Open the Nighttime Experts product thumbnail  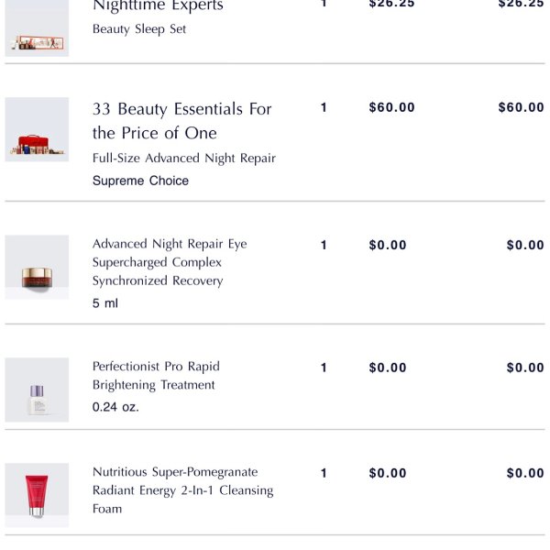(x=37, y=28)
